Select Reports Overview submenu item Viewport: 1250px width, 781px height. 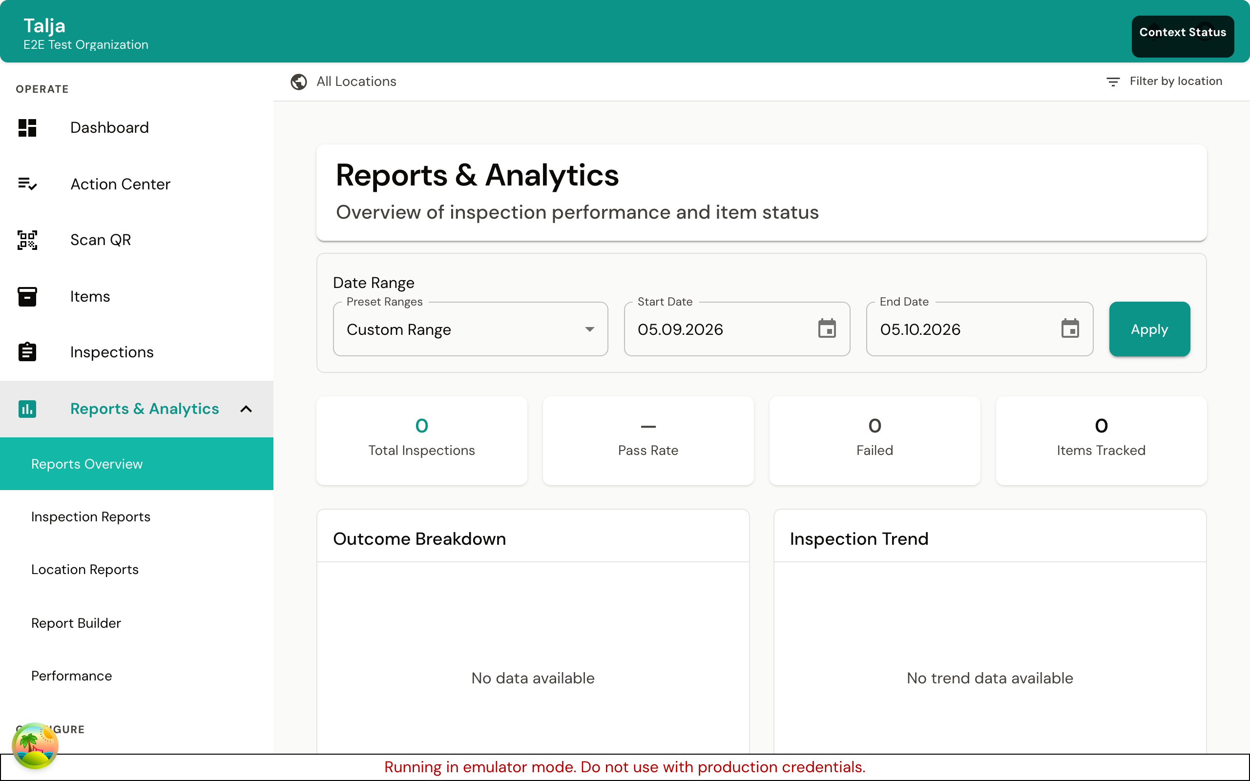[x=137, y=464]
